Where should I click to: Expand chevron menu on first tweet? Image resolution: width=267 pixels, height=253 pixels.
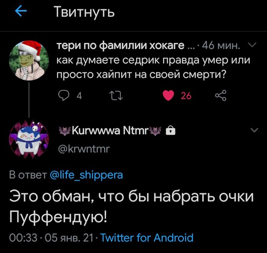pos(252,45)
